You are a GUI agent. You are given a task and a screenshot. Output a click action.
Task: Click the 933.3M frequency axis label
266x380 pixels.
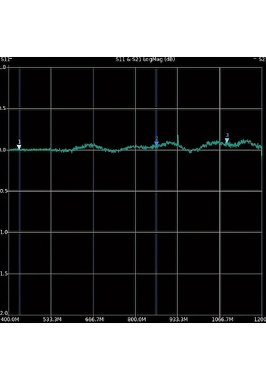pyautogui.click(x=179, y=320)
